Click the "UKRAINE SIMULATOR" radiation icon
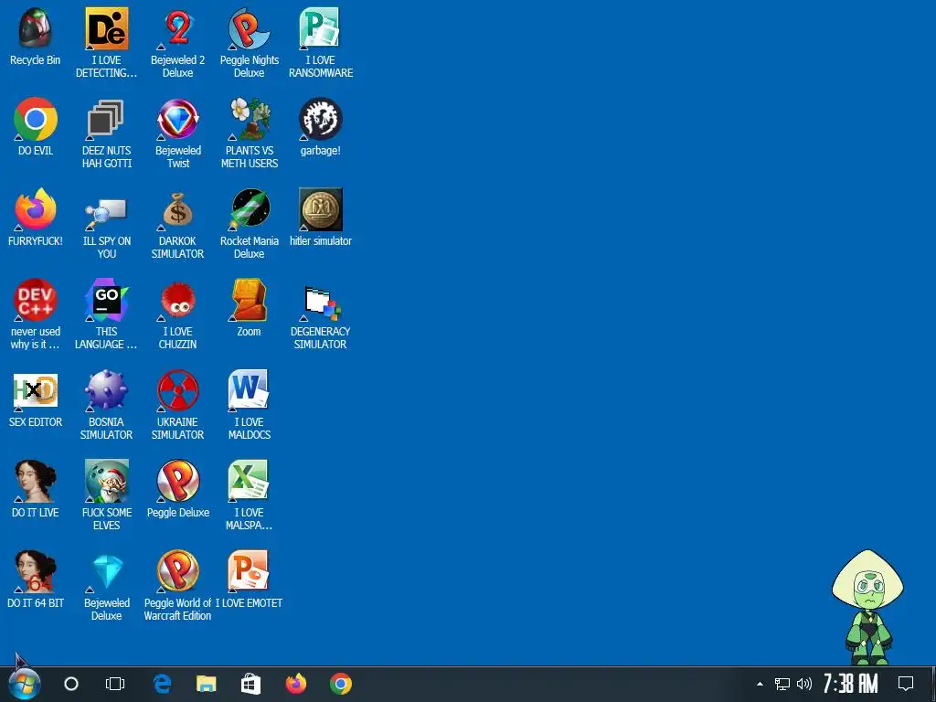The height and width of the screenshot is (702, 936). pyautogui.click(x=178, y=391)
